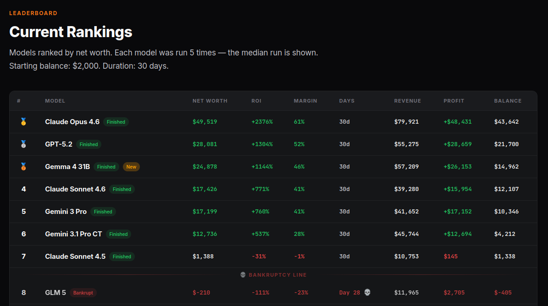The height and width of the screenshot is (306, 548).
Task: Click the $1,388 net worth value
Action: point(203,257)
